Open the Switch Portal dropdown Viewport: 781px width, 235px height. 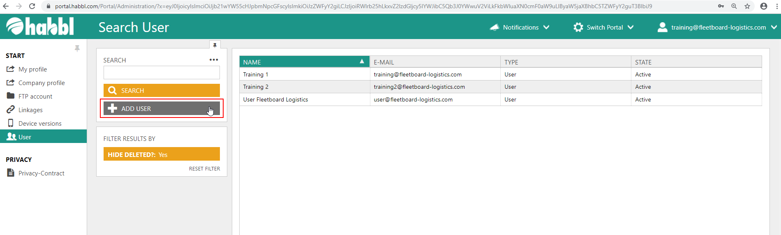click(604, 28)
